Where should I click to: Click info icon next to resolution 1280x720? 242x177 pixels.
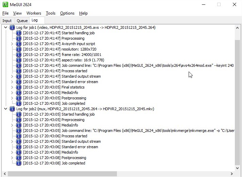coord(19,49)
